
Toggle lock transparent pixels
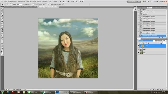[144, 43]
